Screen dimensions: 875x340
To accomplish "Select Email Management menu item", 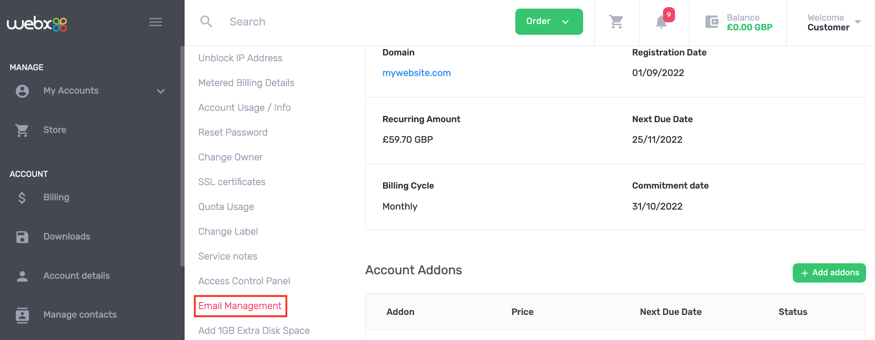I will pyautogui.click(x=240, y=306).
